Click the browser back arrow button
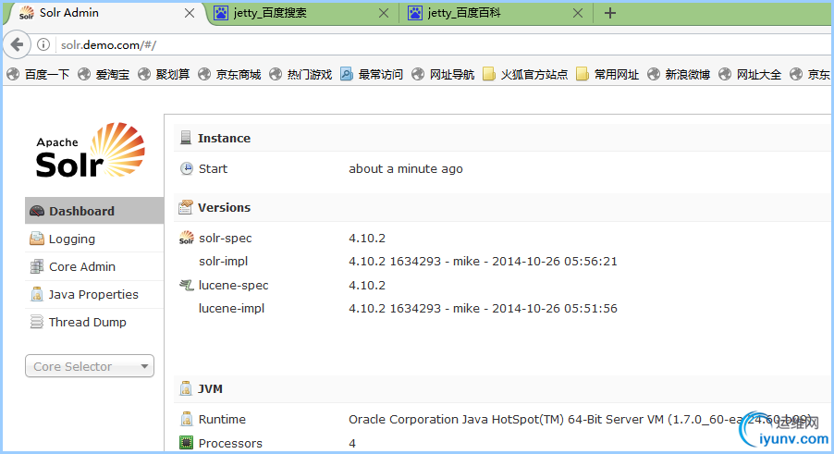 click(17, 44)
